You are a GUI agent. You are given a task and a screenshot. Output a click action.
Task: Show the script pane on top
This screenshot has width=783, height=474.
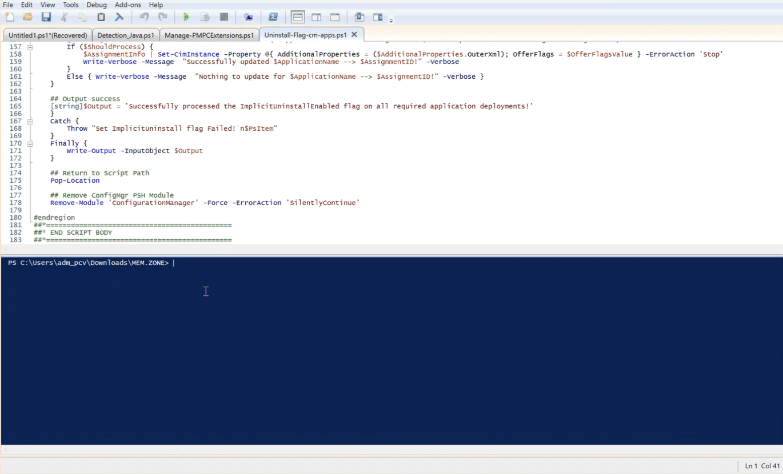coord(297,17)
